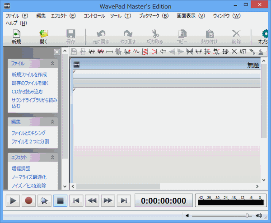This screenshot has height=223, width=271.
Task: Click the volume slider handle
Action: [247, 216]
